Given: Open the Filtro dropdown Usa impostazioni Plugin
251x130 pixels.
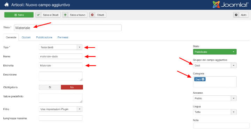Looking at the screenshot, I should tap(61, 109).
